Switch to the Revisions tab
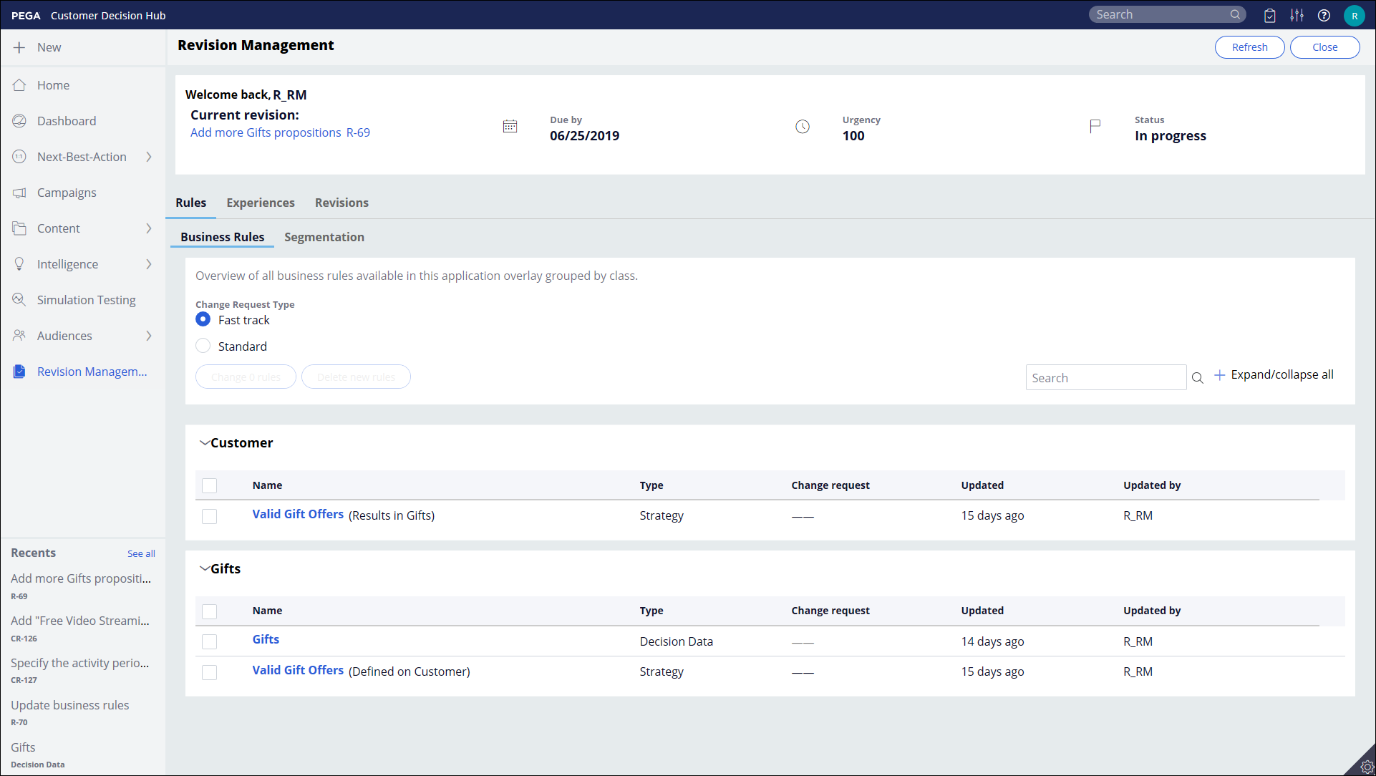The height and width of the screenshot is (776, 1376). click(x=341, y=203)
